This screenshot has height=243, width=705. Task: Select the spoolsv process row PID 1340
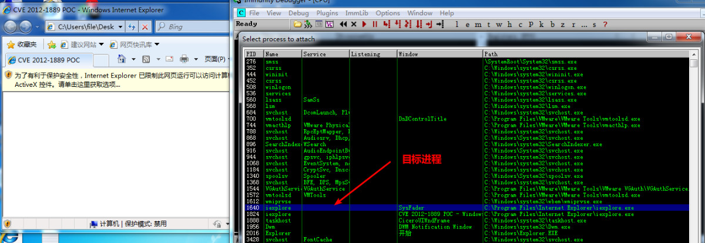tap(467, 176)
